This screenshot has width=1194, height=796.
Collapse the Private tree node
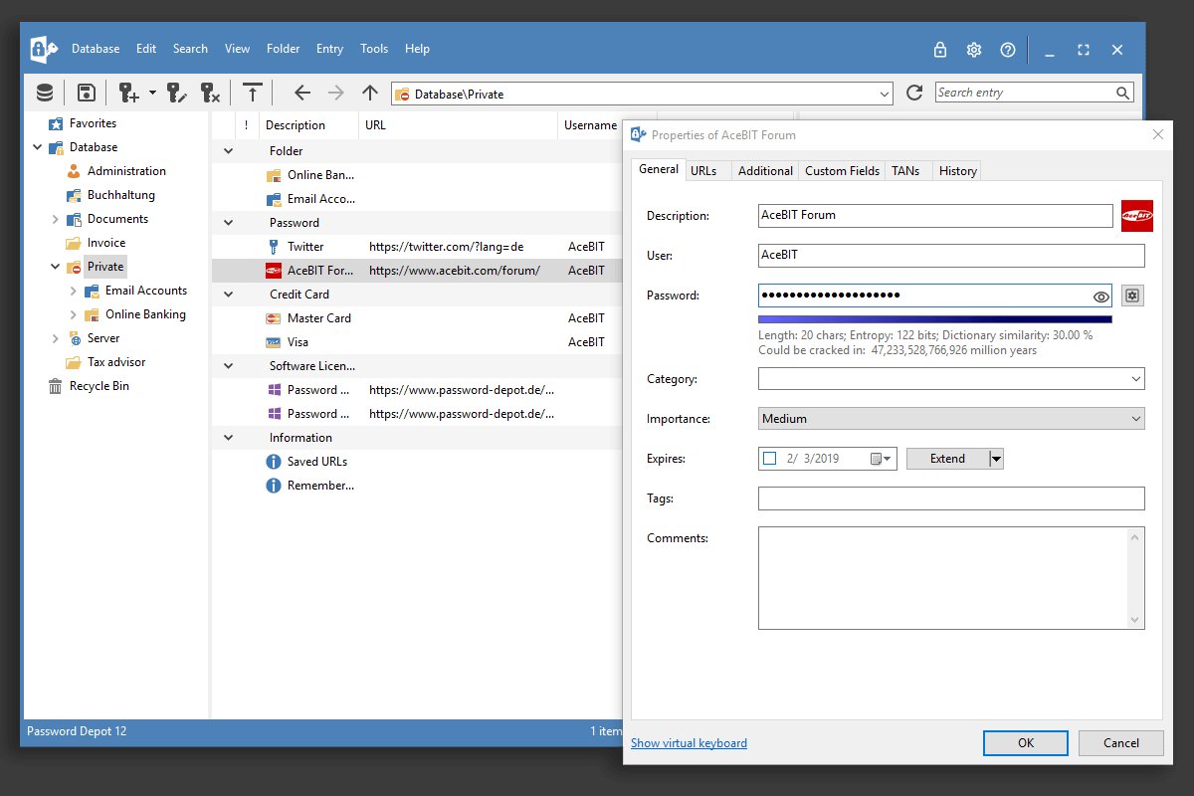pyautogui.click(x=56, y=267)
